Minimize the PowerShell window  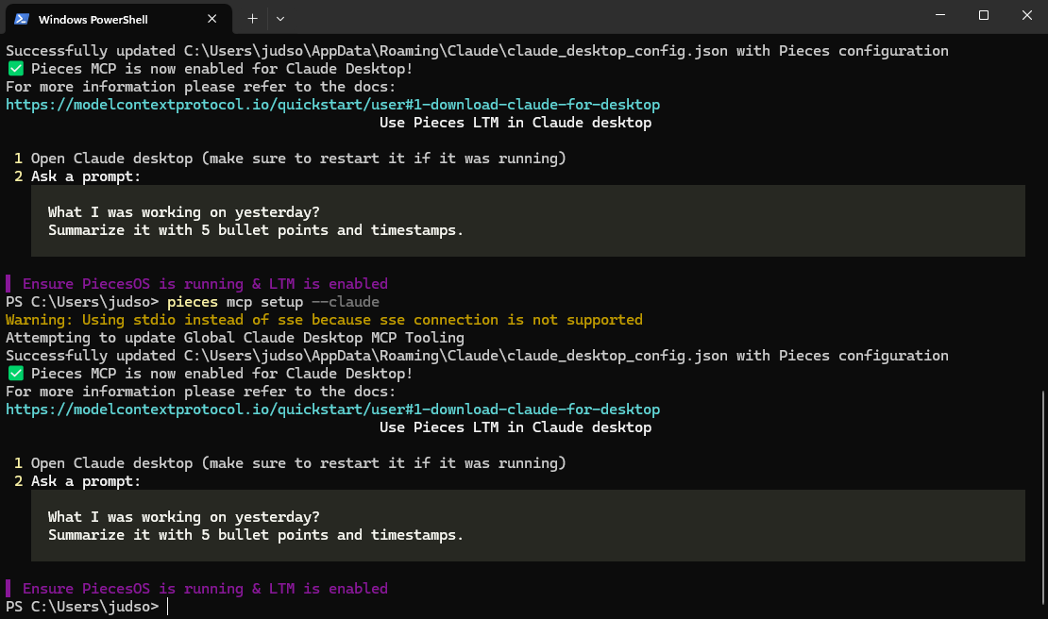(x=939, y=15)
